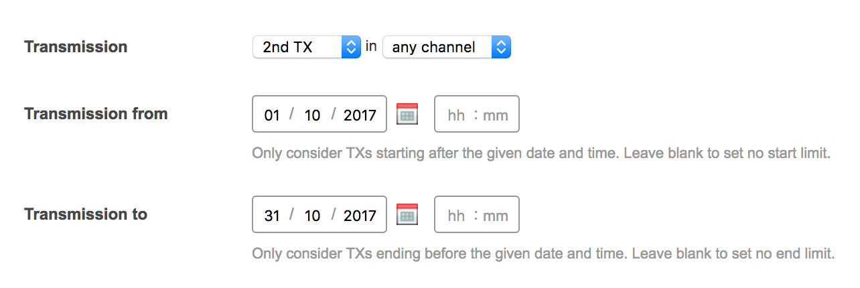Click the Transmission label
This screenshot has height=288, width=860.
point(76,47)
